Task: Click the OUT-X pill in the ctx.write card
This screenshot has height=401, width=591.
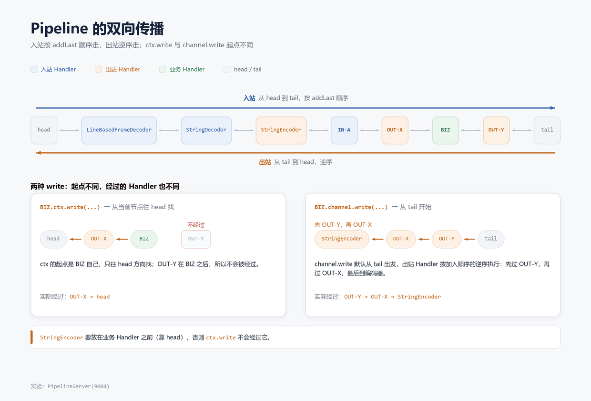Action: (99, 239)
